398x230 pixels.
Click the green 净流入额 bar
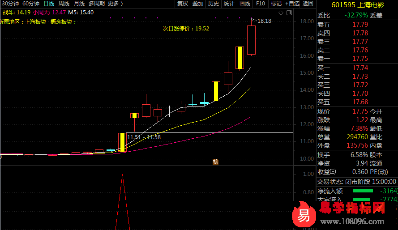pyautogui.click(x=362, y=191)
